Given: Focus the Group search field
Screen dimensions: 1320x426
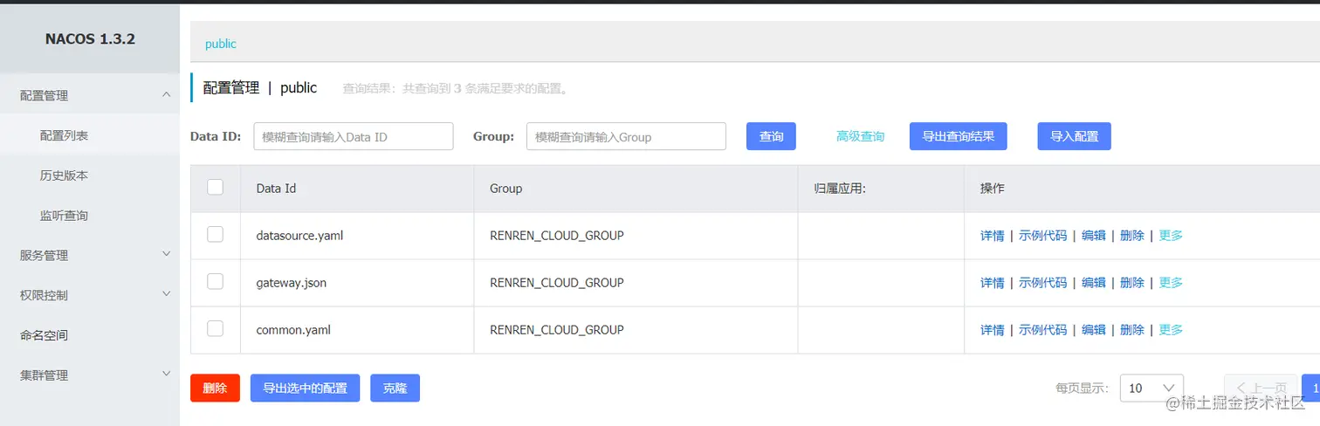Looking at the screenshot, I should click(626, 136).
